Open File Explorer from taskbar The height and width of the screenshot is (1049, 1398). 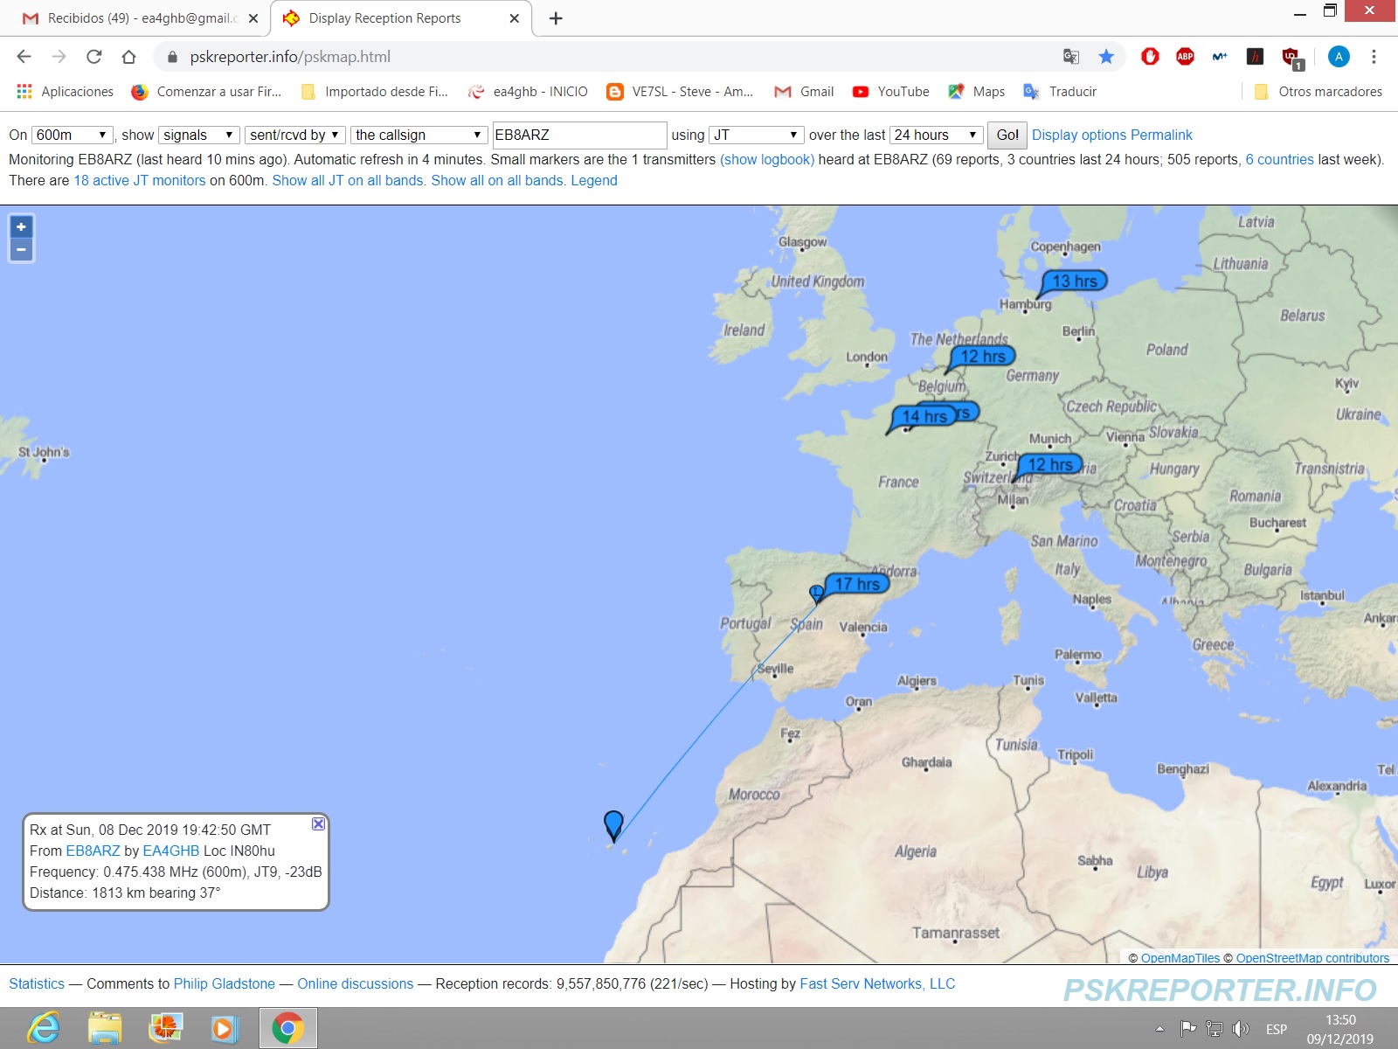point(105,1028)
